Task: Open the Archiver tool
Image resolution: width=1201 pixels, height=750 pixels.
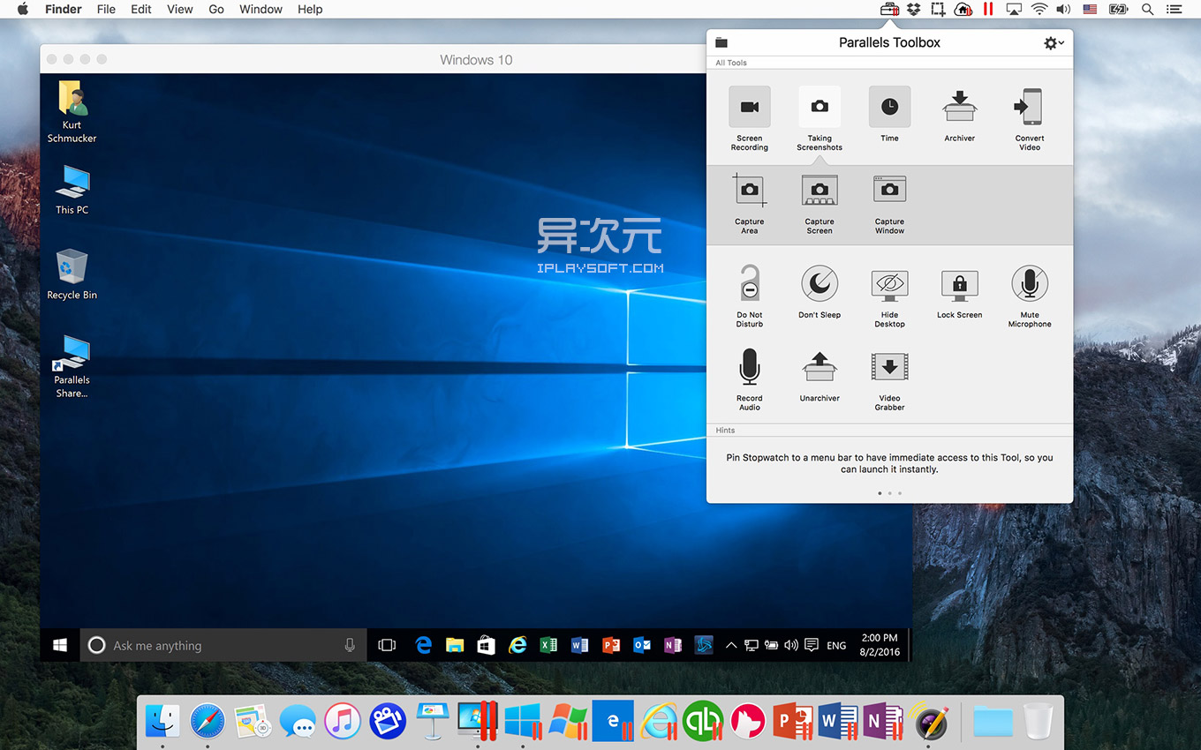Action: [x=959, y=115]
